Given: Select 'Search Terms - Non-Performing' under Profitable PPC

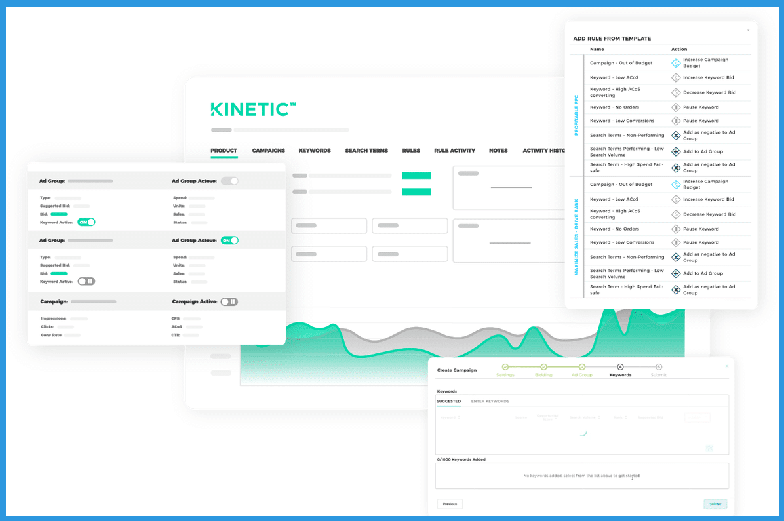Looking at the screenshot, I should coord(627,136).
